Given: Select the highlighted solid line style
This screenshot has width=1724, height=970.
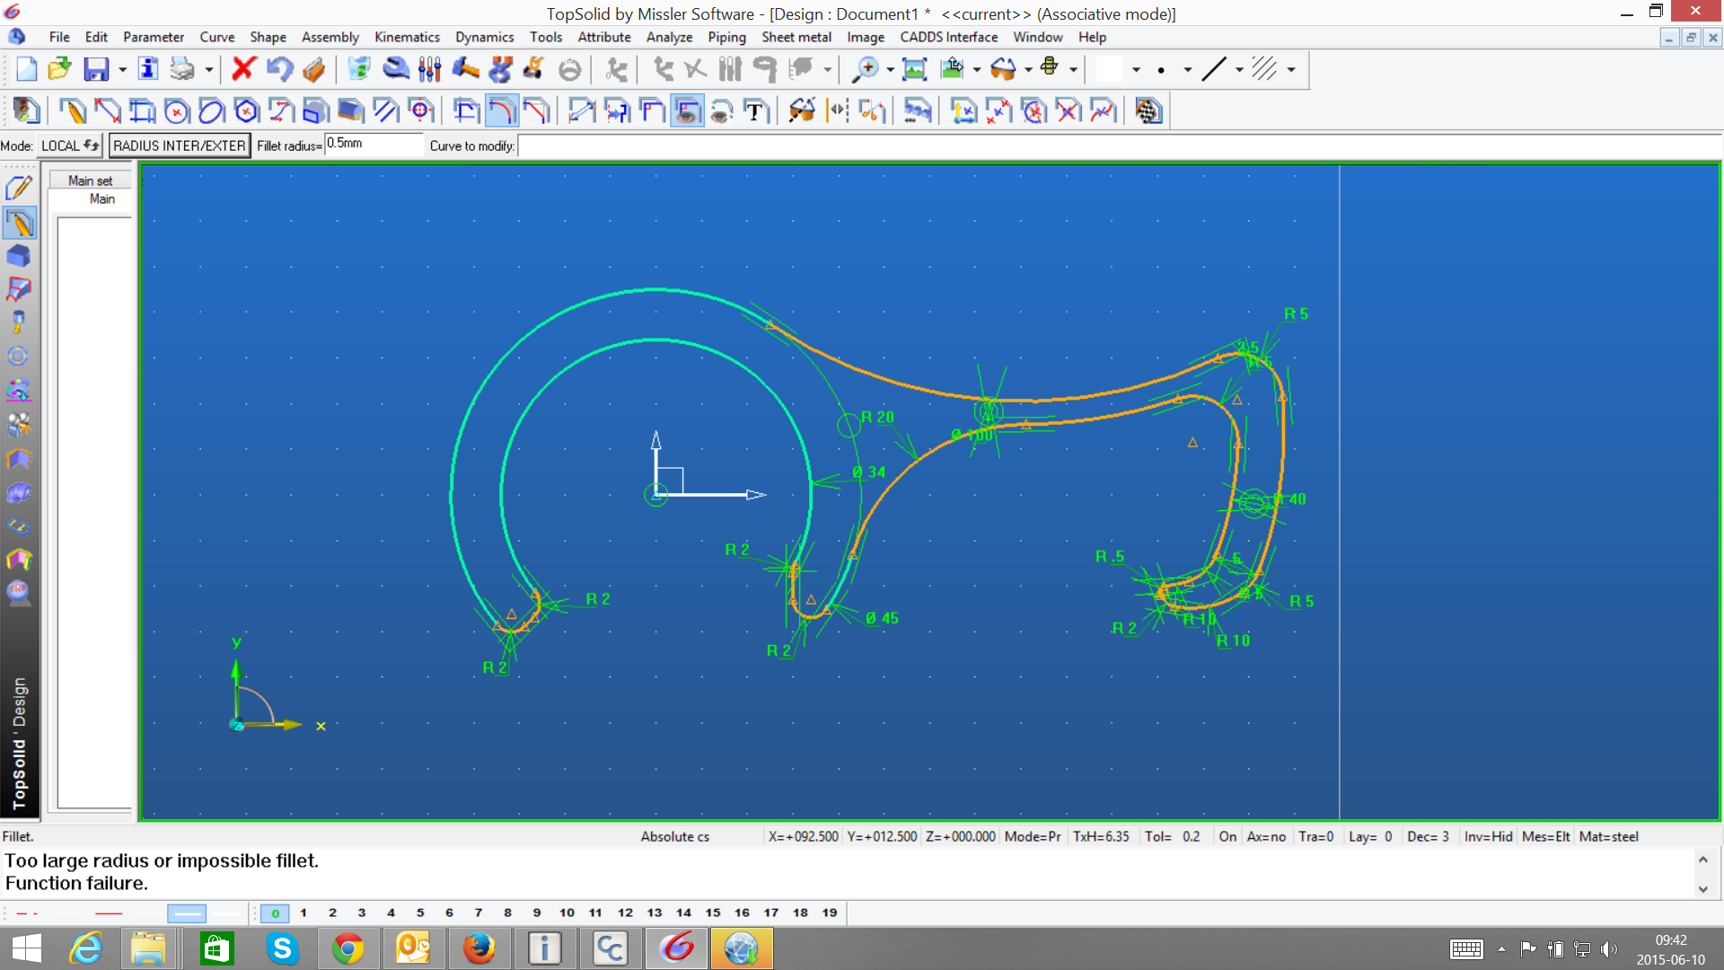Looking at the screenshot, I should 188,913.
